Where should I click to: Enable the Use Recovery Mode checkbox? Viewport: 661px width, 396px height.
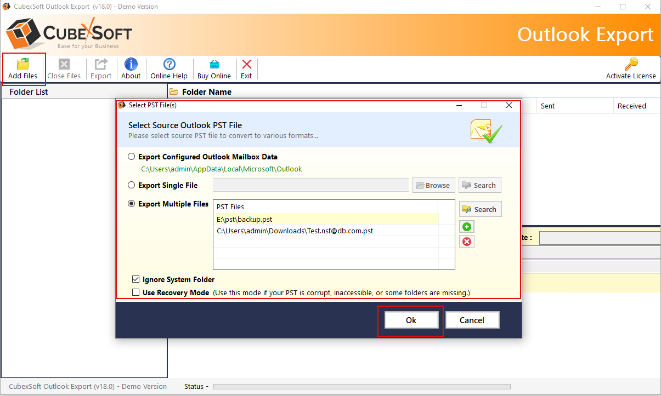point(136,292)
